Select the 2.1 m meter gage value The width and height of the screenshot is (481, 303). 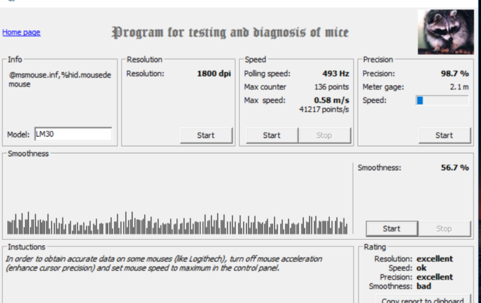point(460,87)
